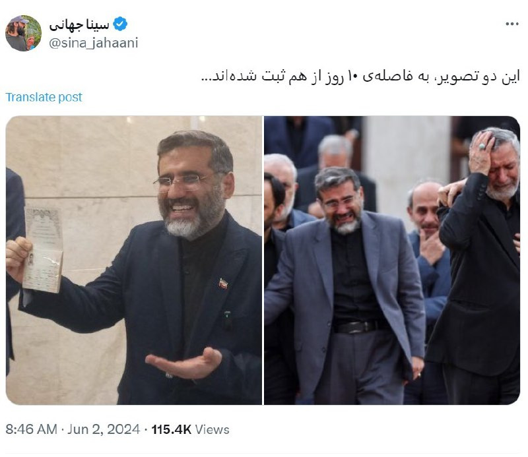Click the open palm in left photo
Screen dimensions: 528x457
click(x=184, y=363)
